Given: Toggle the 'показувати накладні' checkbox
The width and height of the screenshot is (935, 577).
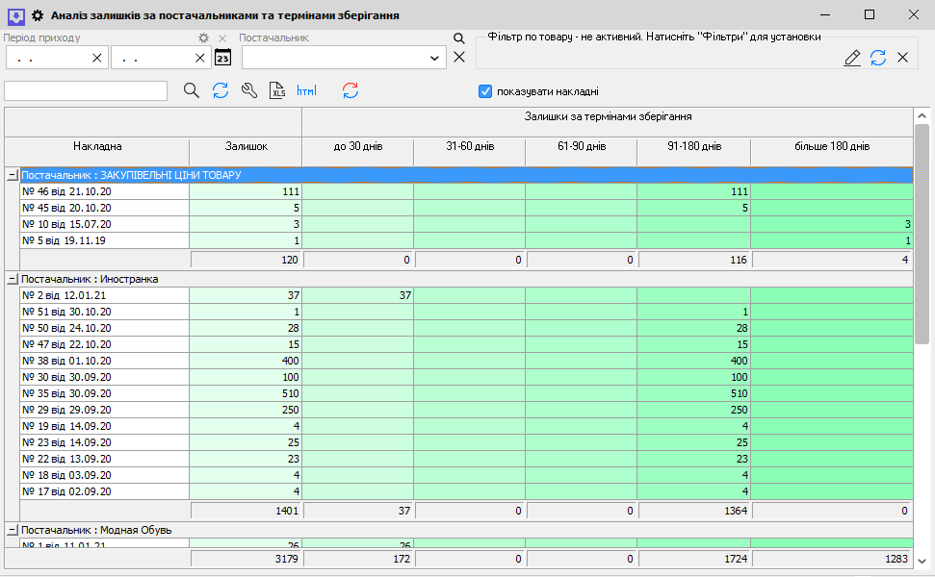Looking at the screenshot, I should (485, 91).
